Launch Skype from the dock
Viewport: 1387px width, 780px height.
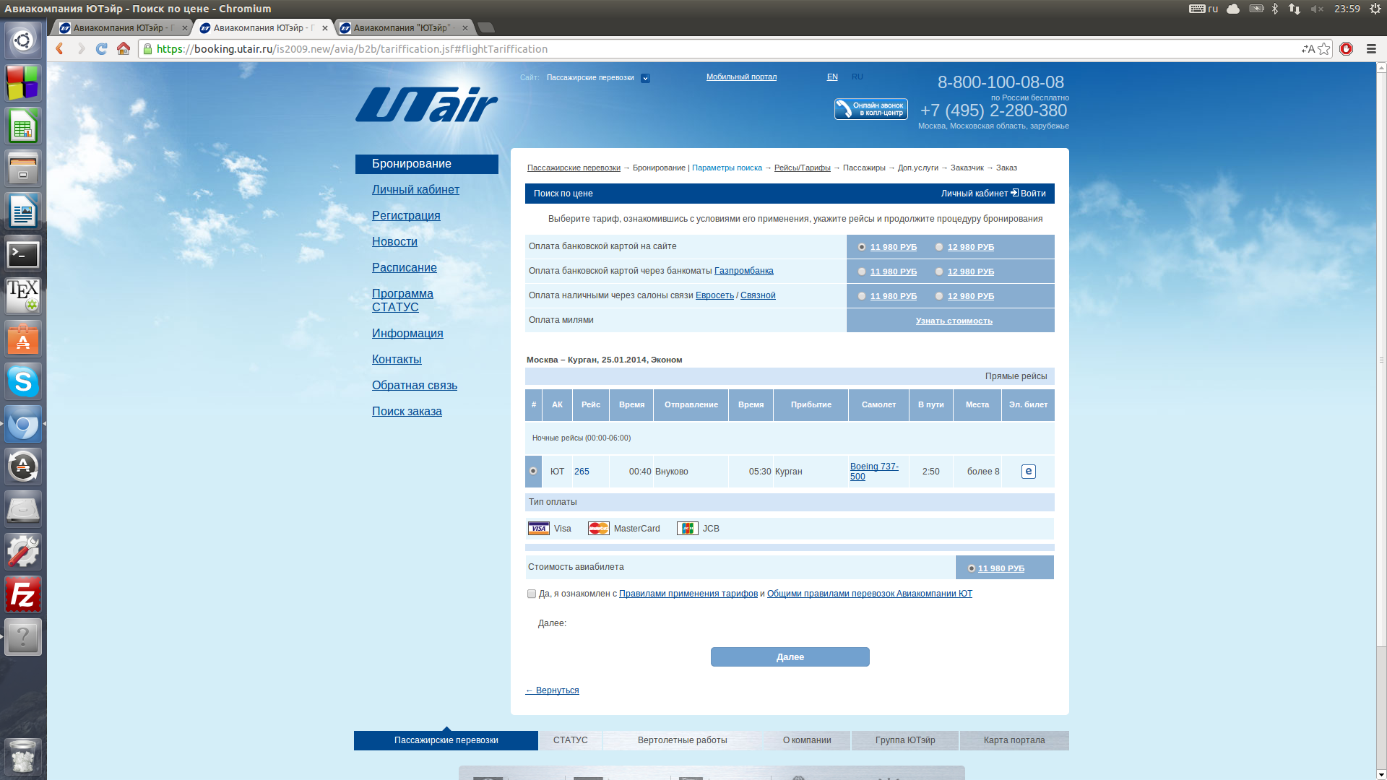pyautogui.click(x=23, y=381)
